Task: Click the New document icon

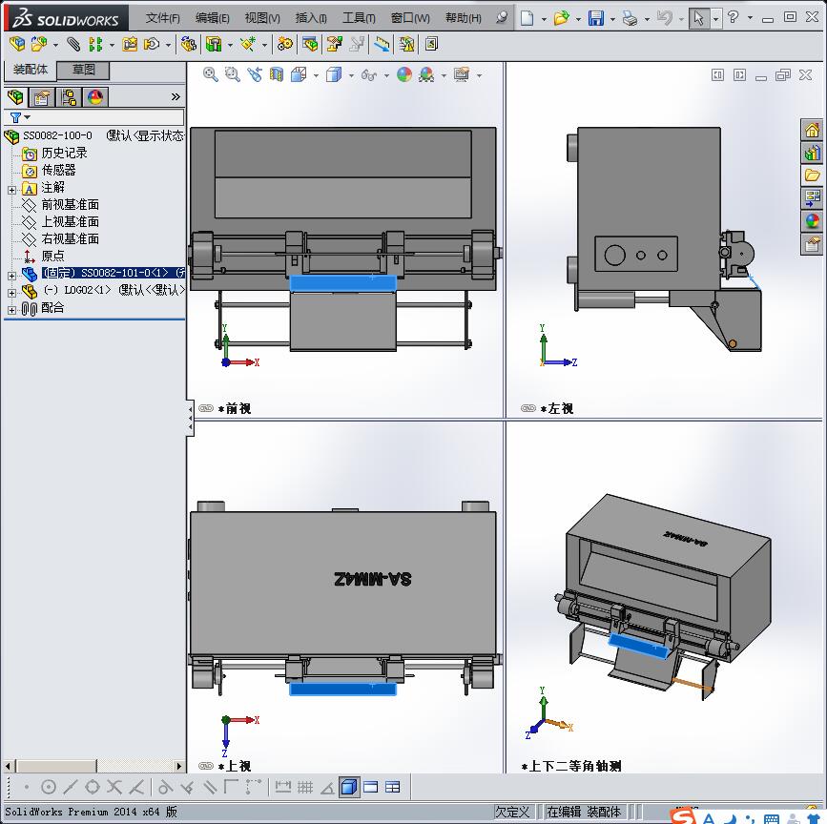Action: (x=527, y=18)
